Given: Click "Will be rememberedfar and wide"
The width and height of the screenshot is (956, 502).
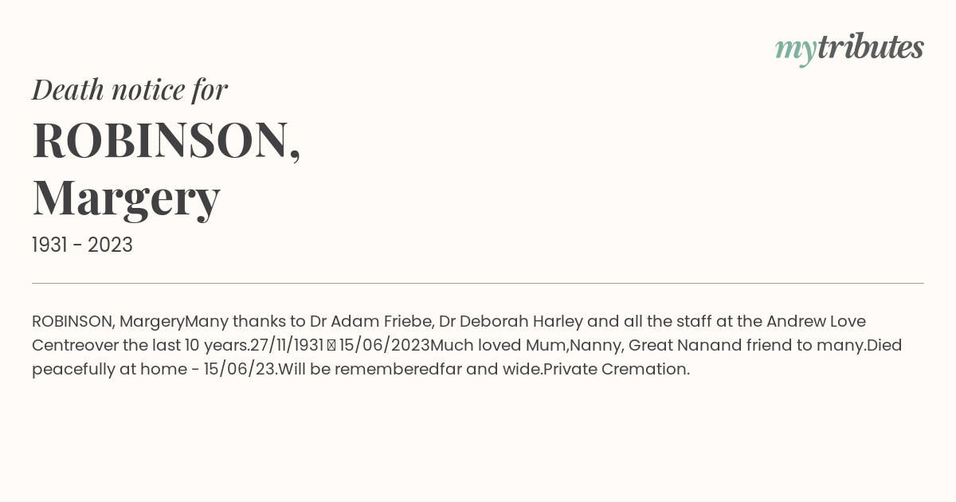Looking at the screenshot, I should [409, 370].
